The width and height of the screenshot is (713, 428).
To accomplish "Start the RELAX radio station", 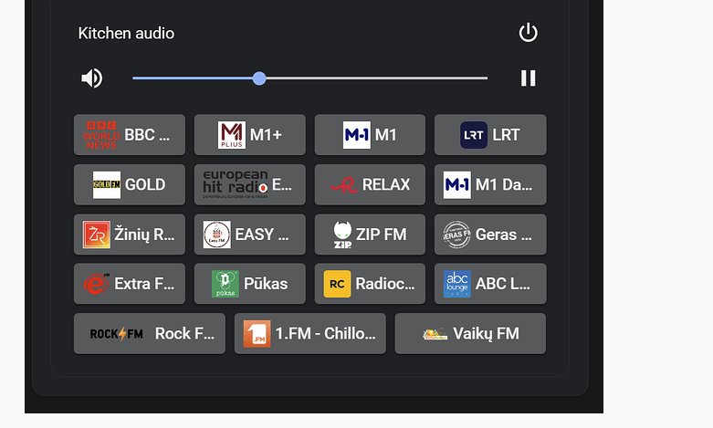I will (370, 185).
